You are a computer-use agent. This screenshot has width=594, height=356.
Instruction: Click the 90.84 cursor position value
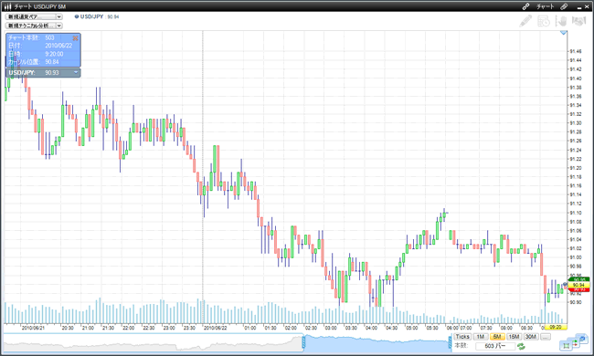[52, 62]
